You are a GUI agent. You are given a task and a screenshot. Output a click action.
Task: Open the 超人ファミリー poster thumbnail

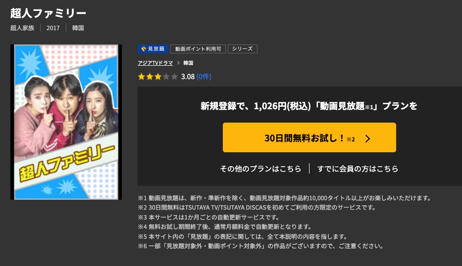point(66,122)
